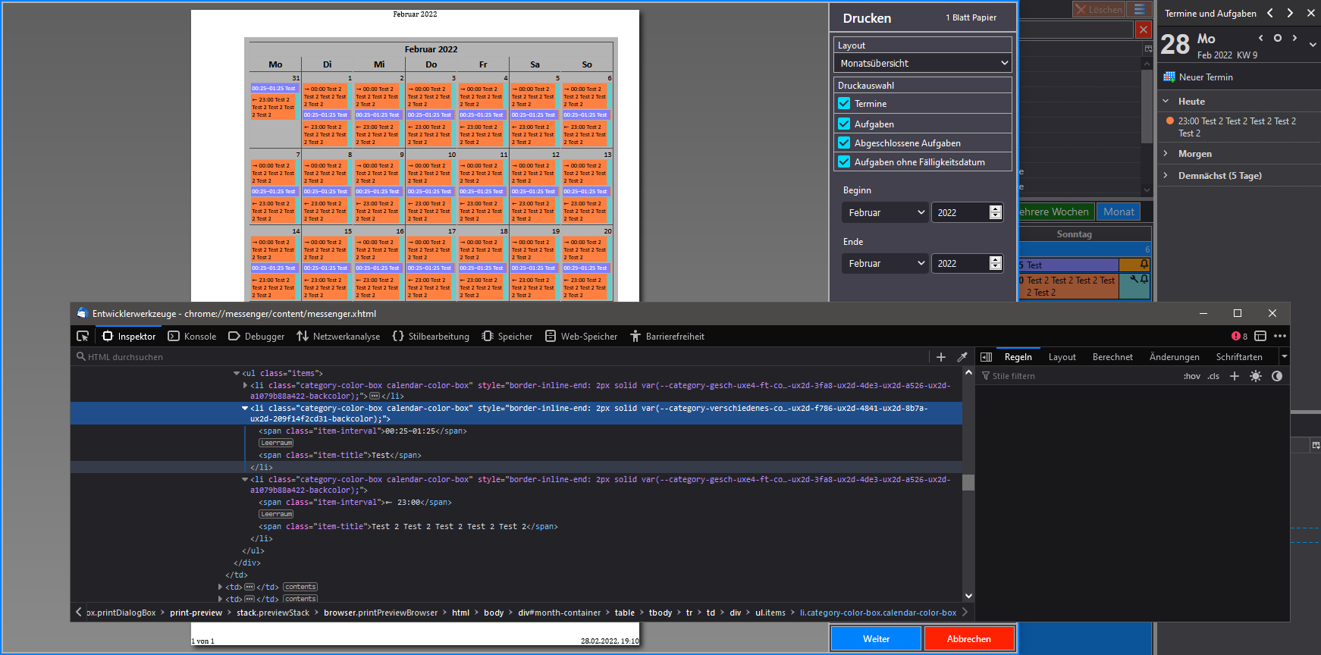Open the Änderungen sidebar tab
The height and width of the screenshot is (655, 1321).
click(x=1174, y=357)
